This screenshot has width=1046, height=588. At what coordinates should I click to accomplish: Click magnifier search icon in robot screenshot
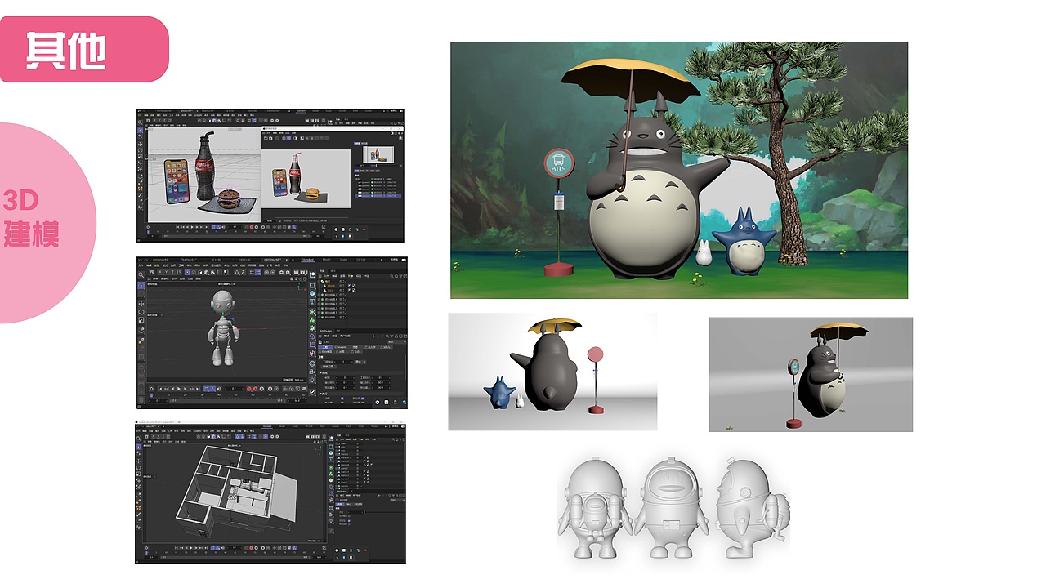coord(141,274)
